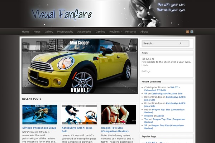Viewport: 215px width, 143px height.
Task: Open VF commenter link on Jaina Solo
Action: (145, 94)
